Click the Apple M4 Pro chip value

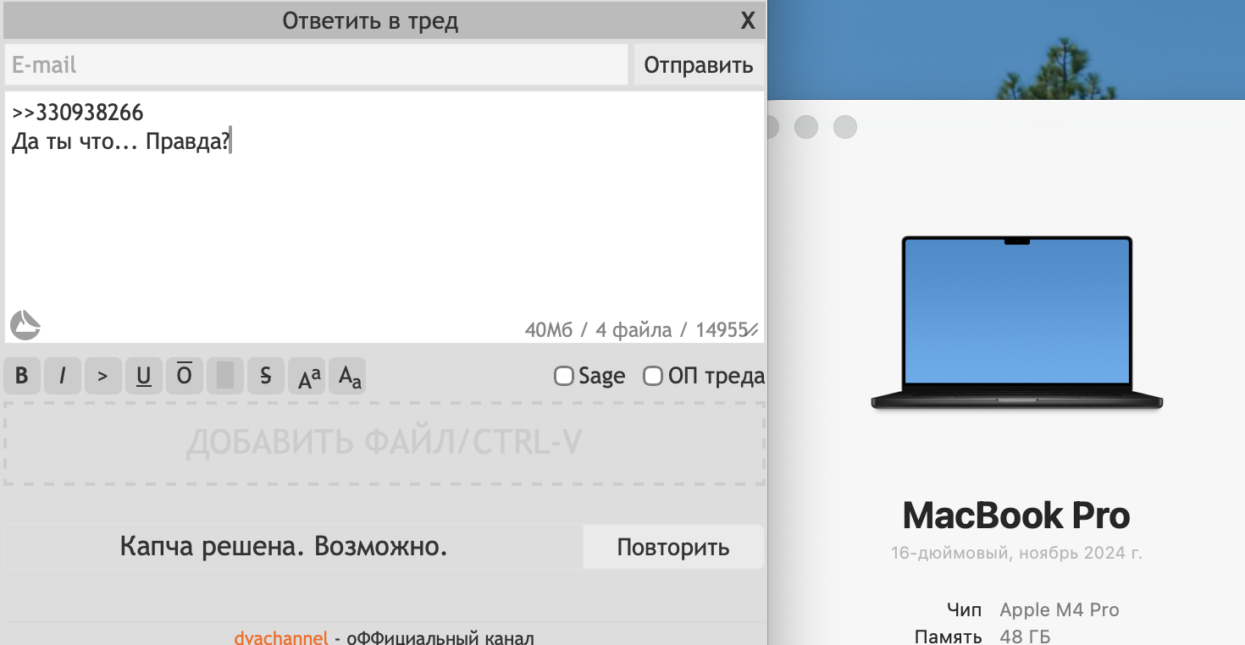(1060, 610)
